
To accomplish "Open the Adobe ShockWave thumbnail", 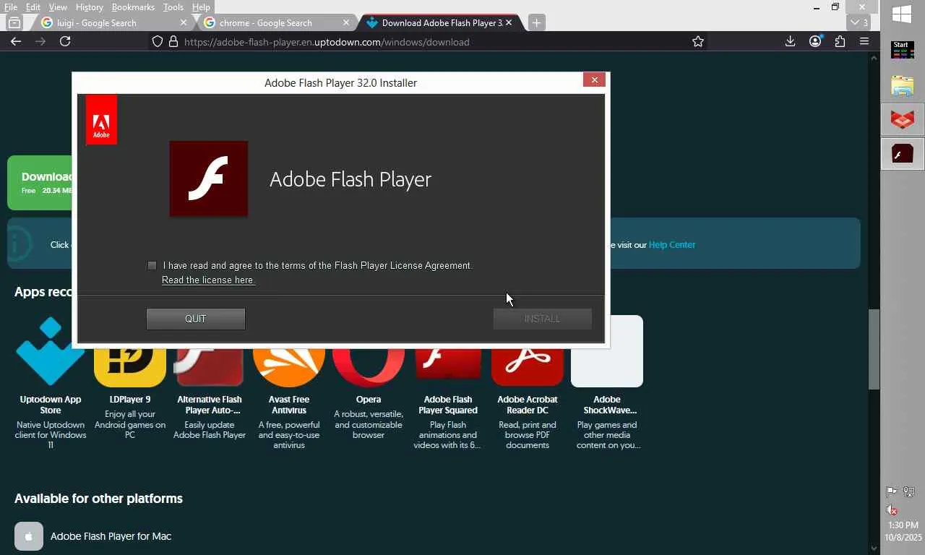I will point(607,351).
